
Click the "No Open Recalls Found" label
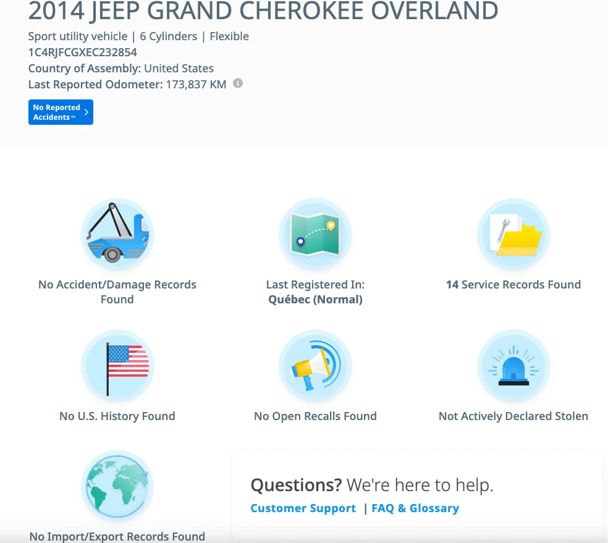click(x=315, y=416)
